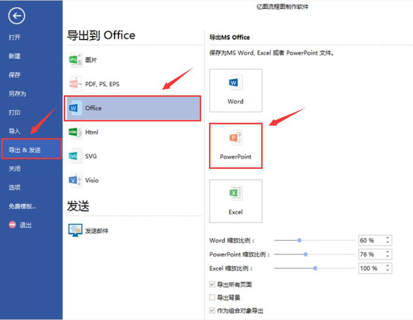Export the flowchart as PowerPoint
Image resolution: width=413 pixels, height=320 pixels.
click(x=236, y=146)
